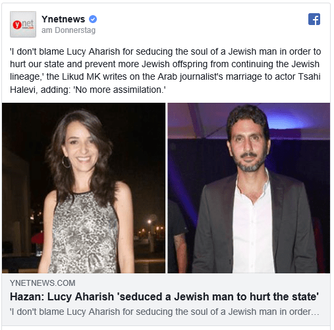Screen dimensions: 334x330
Task: Open the Ynetnews profile picture
Action: tap(23, 24)
